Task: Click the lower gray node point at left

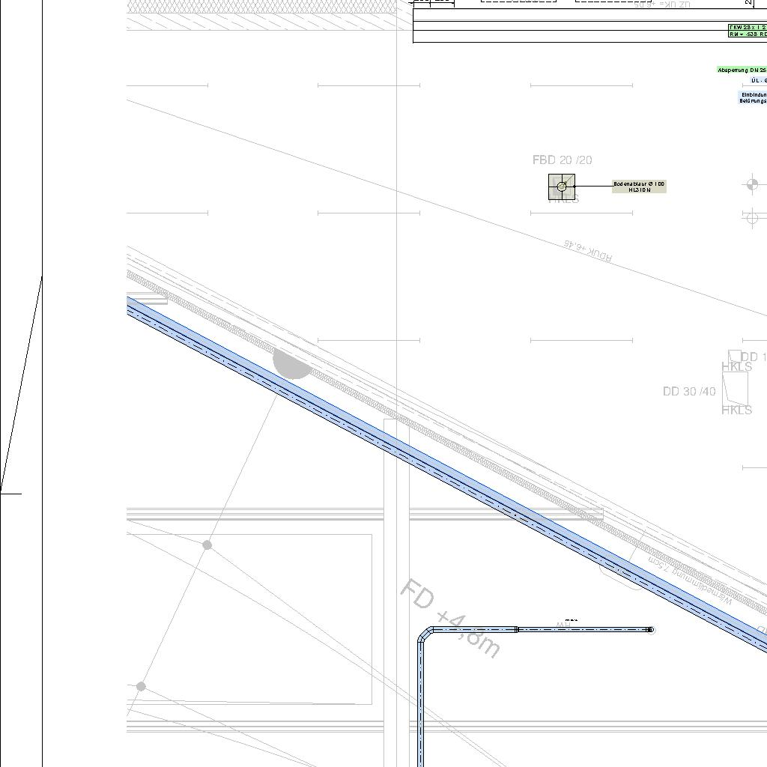Action: point(141,686)
